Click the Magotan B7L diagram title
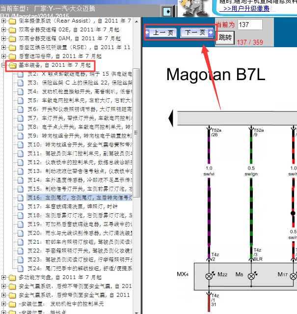This screenshot has height=314, width=297. [216, 75]
